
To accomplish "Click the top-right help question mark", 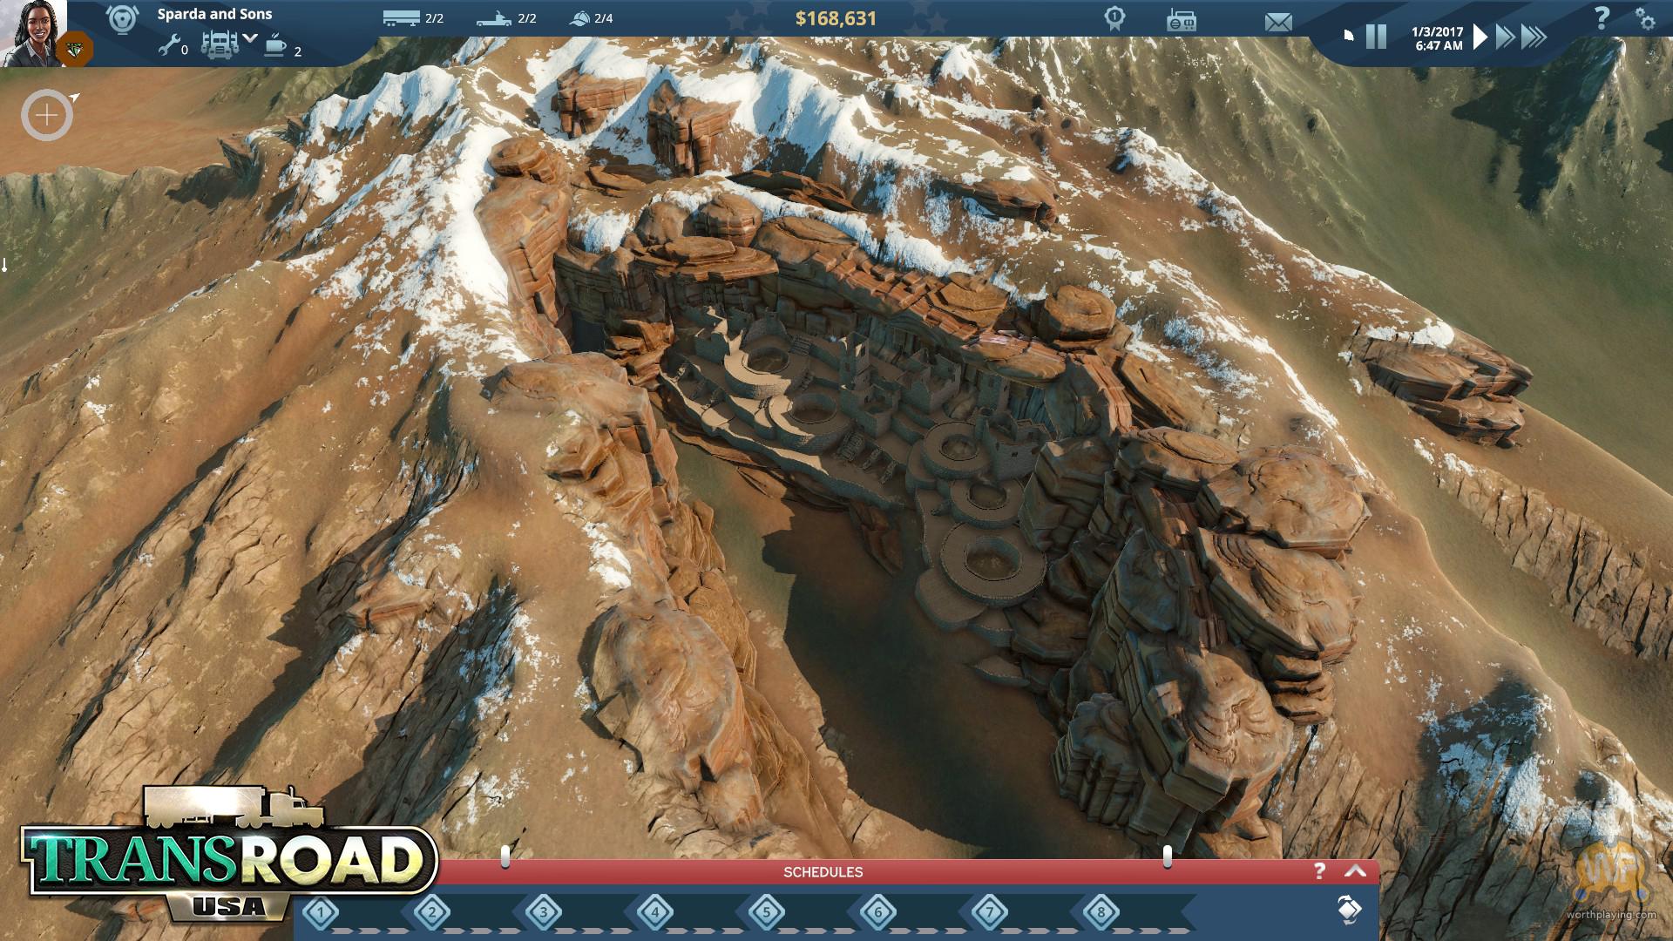I will click(x=1602, y=17).
